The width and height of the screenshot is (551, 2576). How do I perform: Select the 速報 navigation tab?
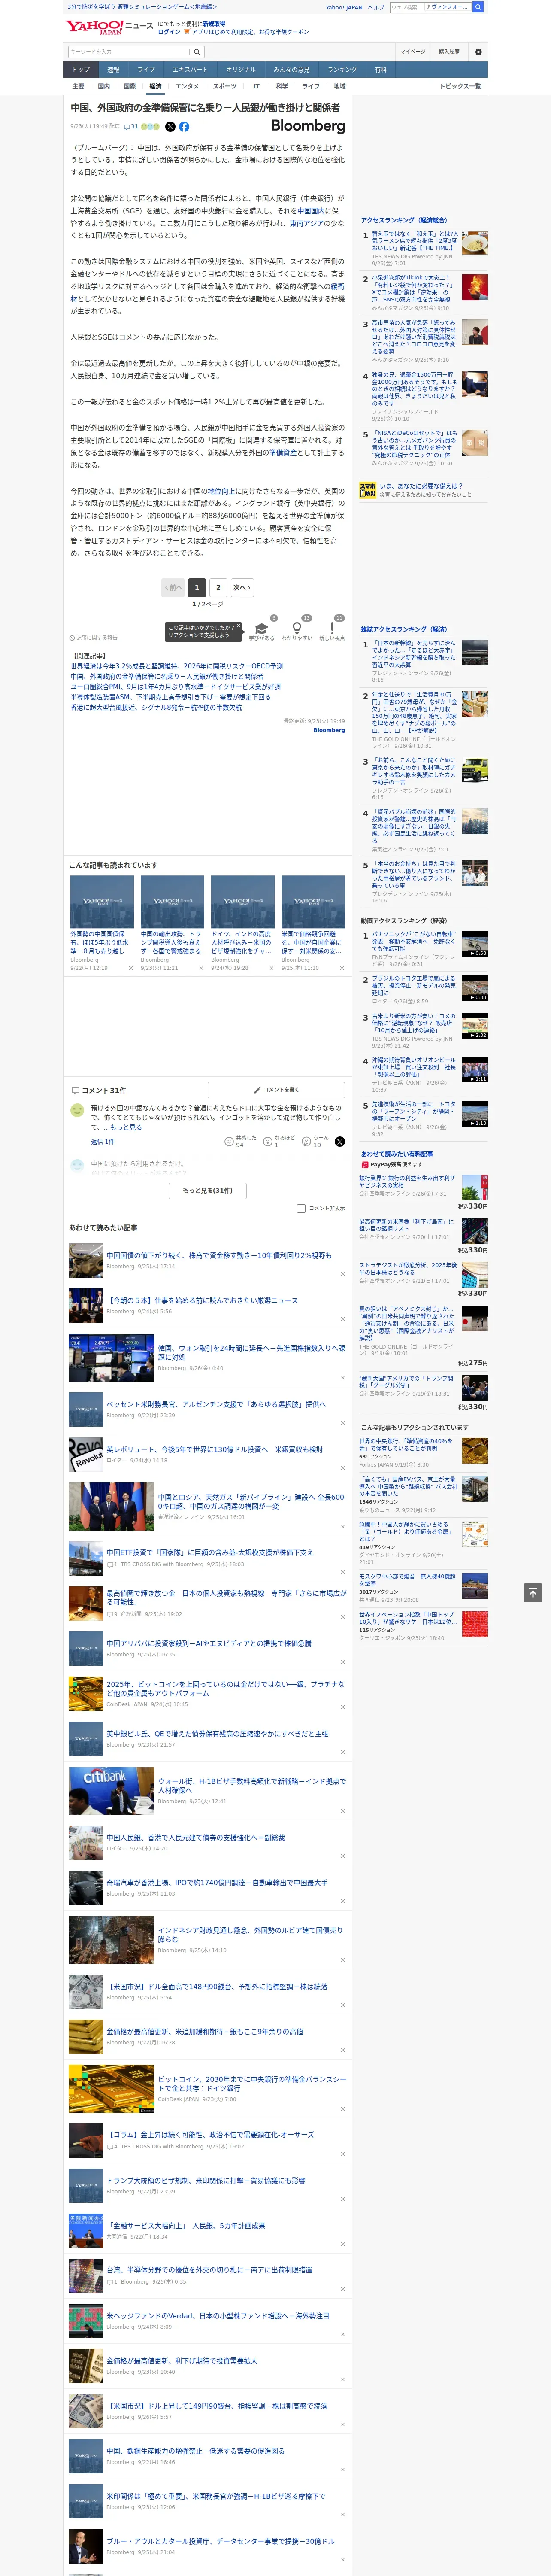tap(113, 70)
